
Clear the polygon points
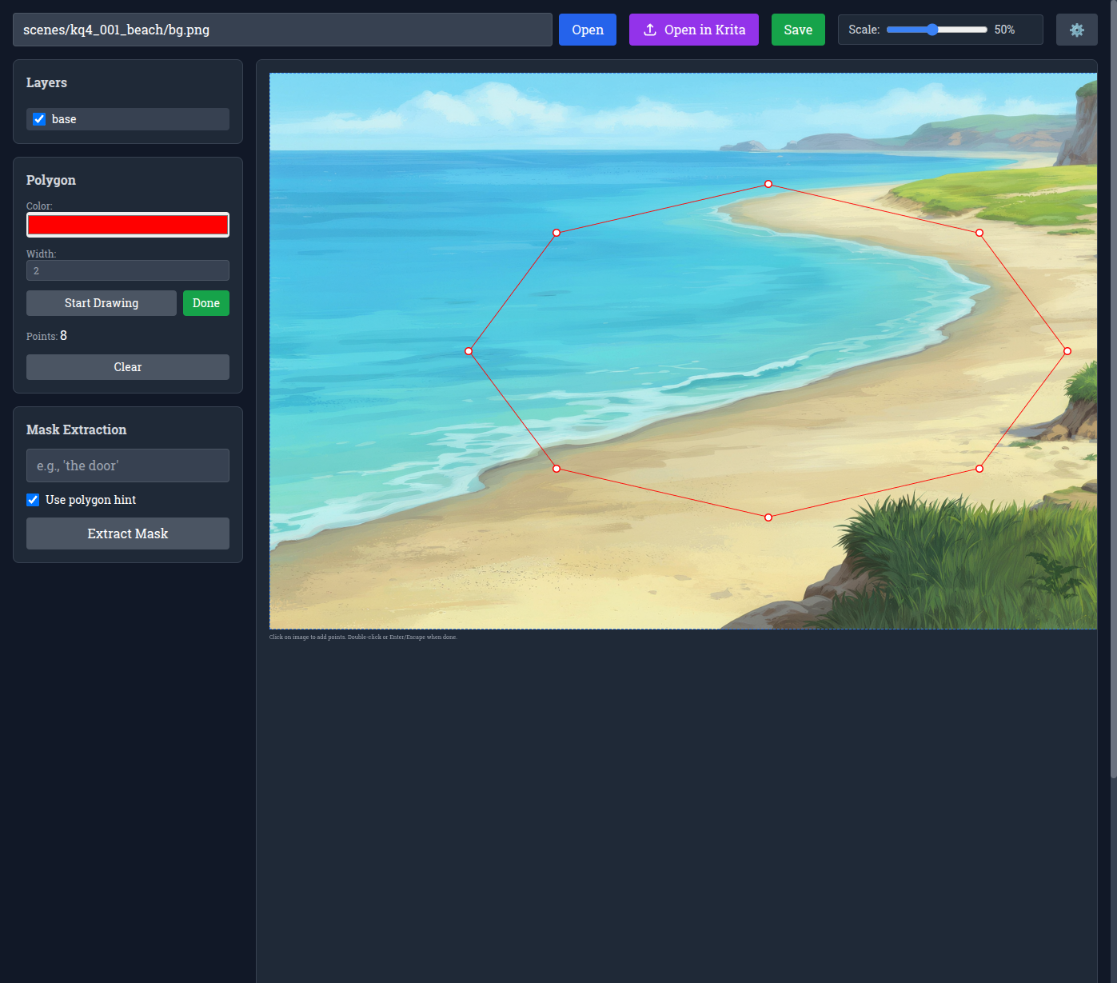(127, 367)
